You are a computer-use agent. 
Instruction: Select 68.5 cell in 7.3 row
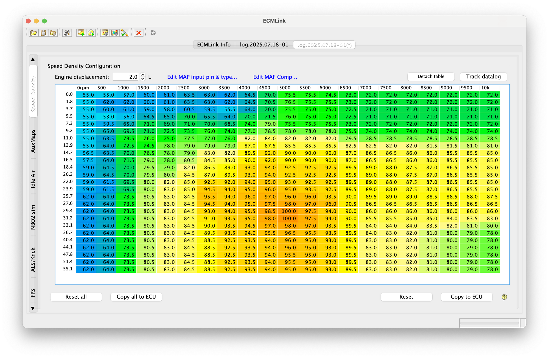[x=227, y=124]
